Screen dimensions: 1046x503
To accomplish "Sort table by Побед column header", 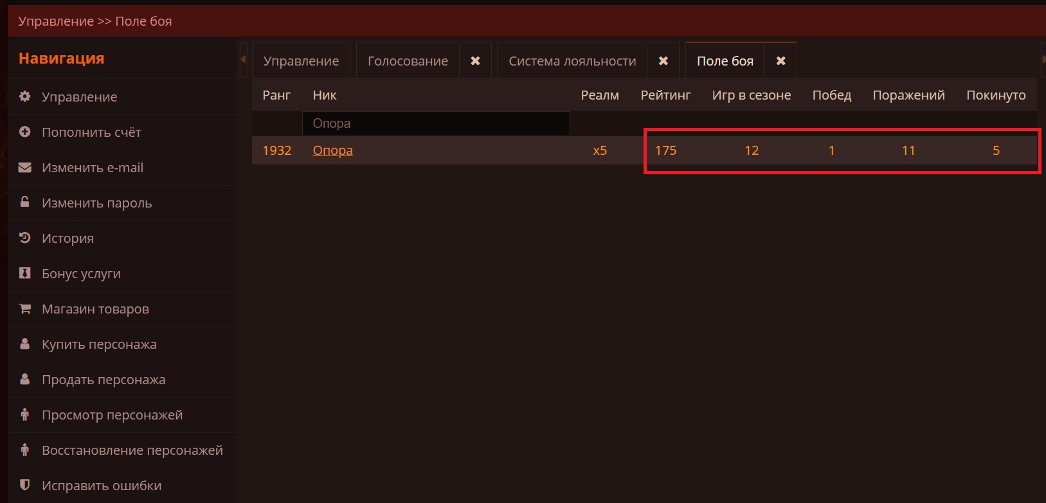I will [831, 95].
